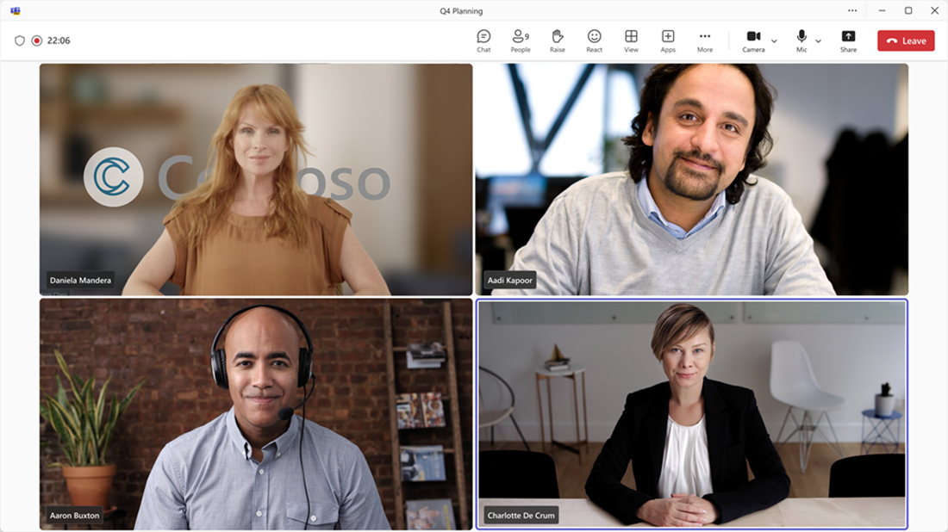Screen dimensions: 948x532
Task: Change the meeting View layout
Action: pyautogui.click(x=631, y=41)
